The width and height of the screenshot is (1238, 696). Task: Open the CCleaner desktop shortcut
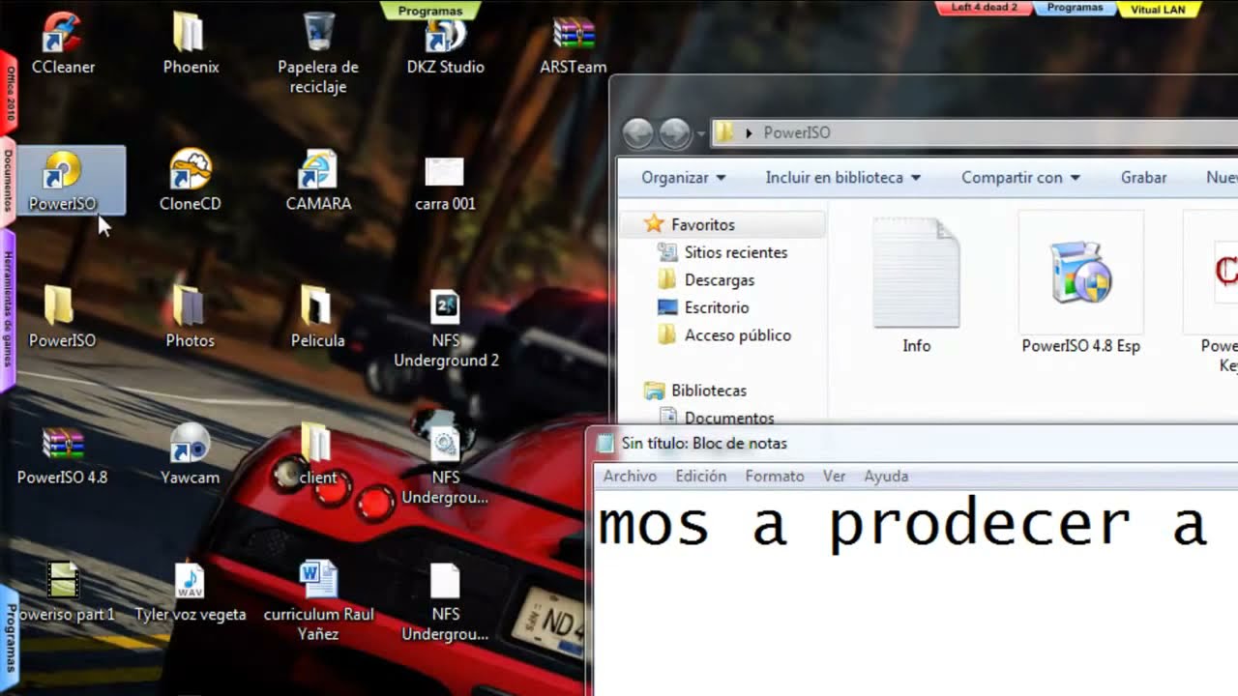click(63, 43)
